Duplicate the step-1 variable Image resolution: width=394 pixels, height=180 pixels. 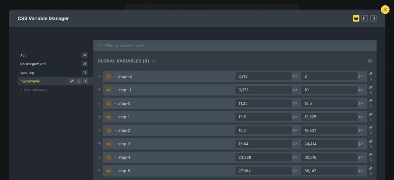371,114
